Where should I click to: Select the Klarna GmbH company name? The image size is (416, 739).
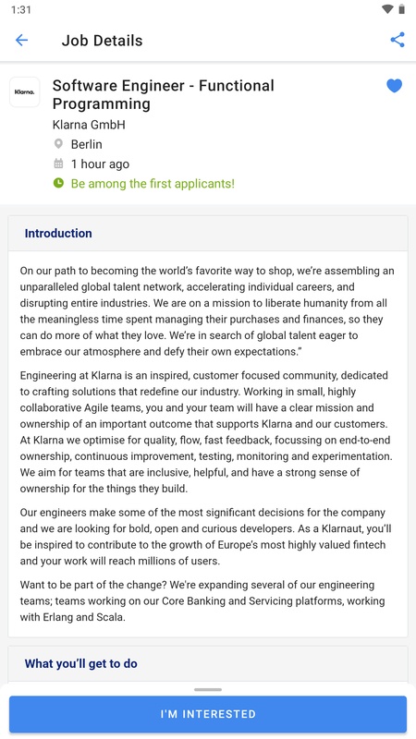coord(89,125)
